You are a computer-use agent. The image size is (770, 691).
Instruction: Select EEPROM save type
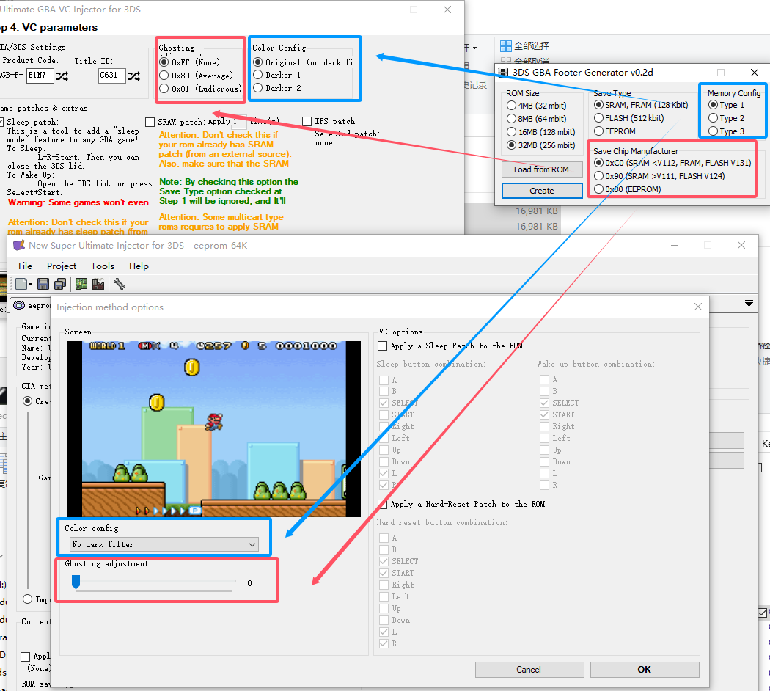point(598,131)
